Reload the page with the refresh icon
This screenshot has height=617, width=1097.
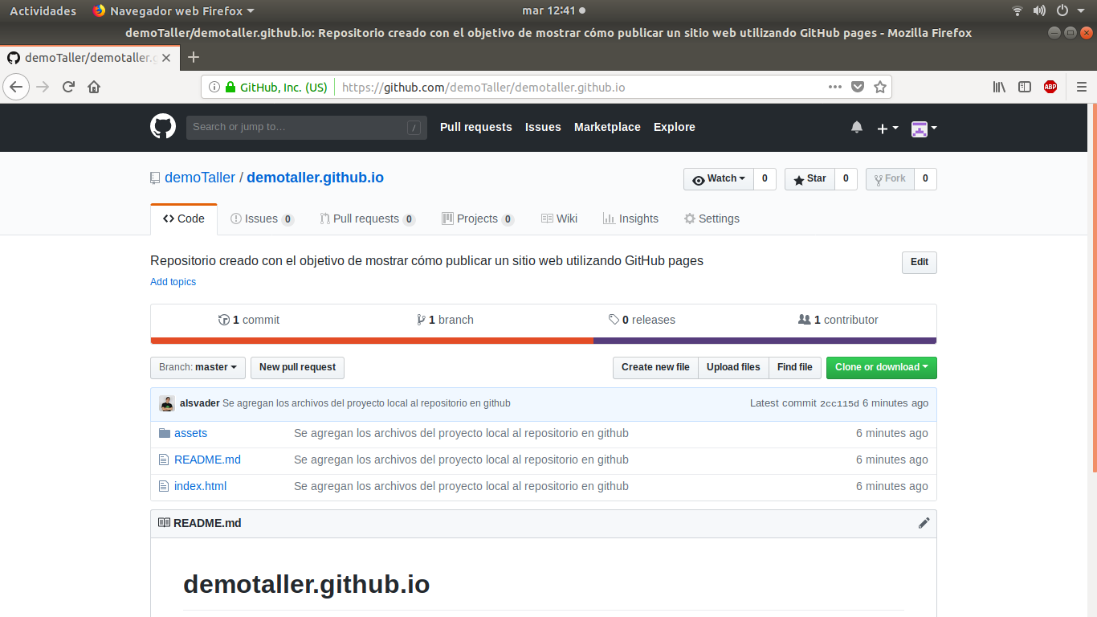pyautogui.click(x=68, y=87)
